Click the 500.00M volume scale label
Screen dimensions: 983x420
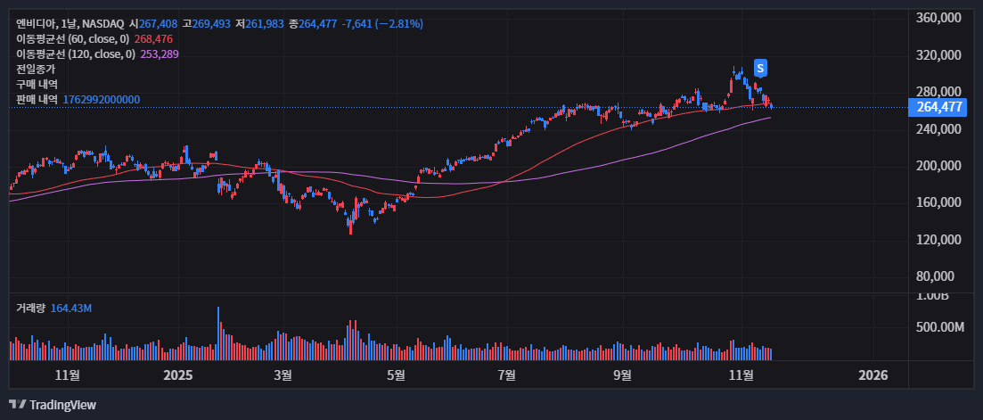[x=940, y=327]
